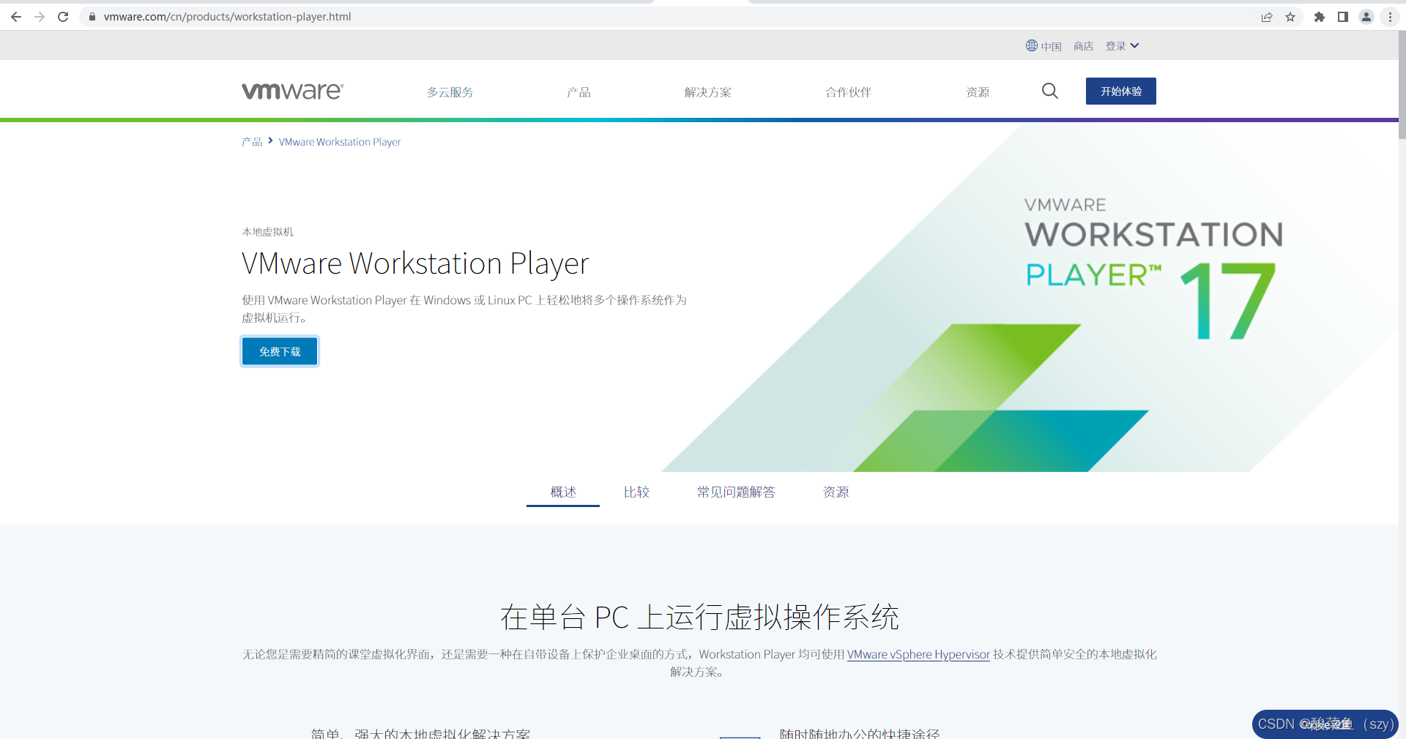Open the 常见问题解答 tab
Screen dimensions: 1406x739
(x=736, y=492)
